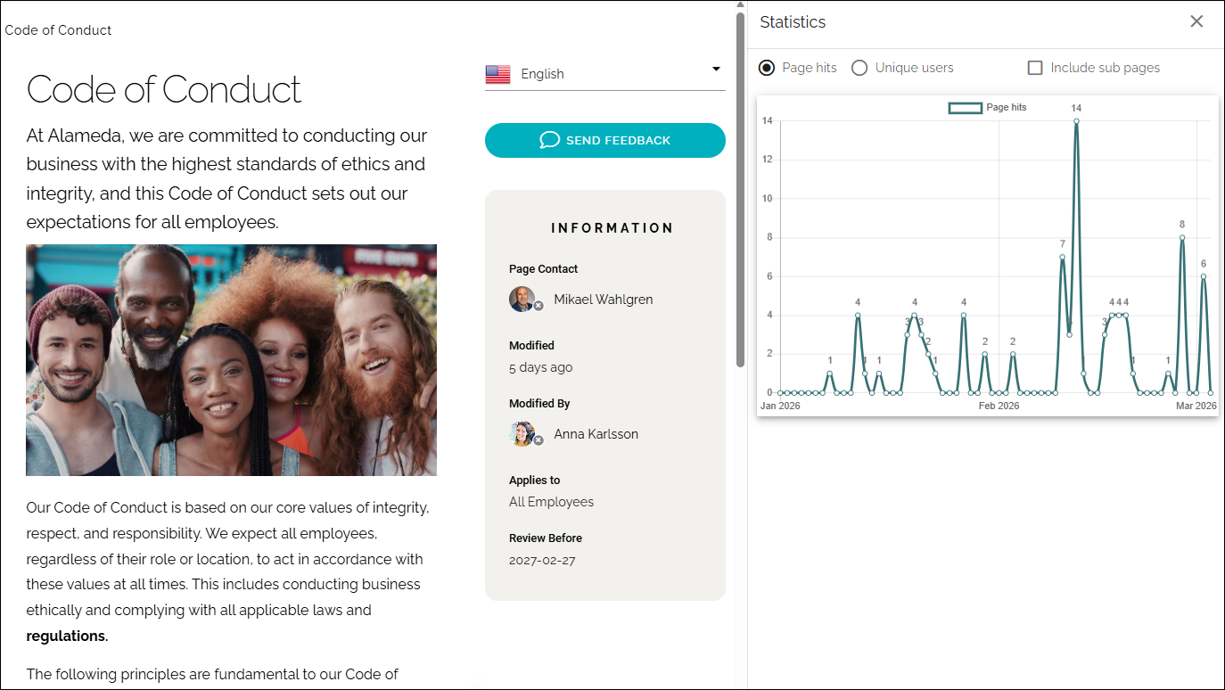The image size is (1225, 690).
Task: Click the scrollbar up arrow
Action: click(x=740, y=4)
